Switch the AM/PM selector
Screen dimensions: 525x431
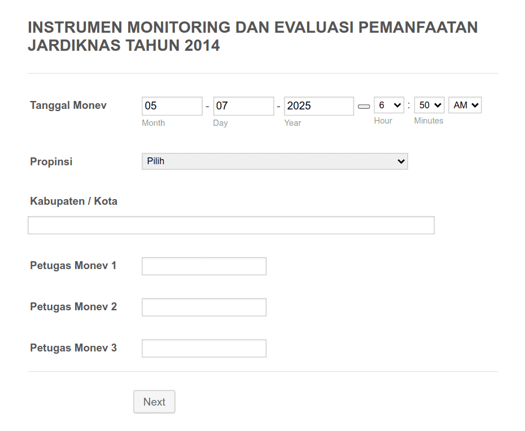click(465, 105)
